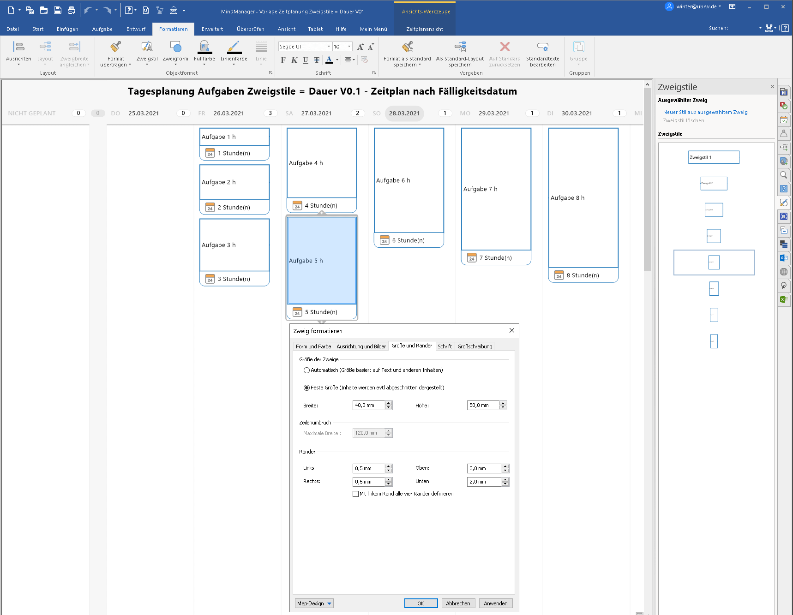
Task: Open the font size dropdown arrow
Action: click(349, 47)
